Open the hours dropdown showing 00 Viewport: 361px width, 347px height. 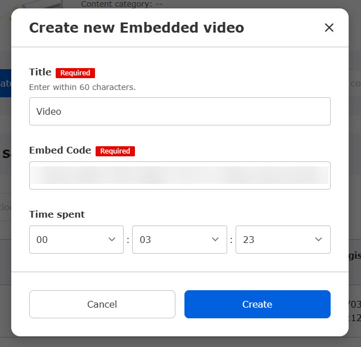(76, 240)
